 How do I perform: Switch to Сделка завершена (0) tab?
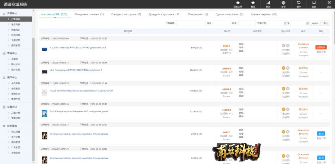[x=229, y=14]
